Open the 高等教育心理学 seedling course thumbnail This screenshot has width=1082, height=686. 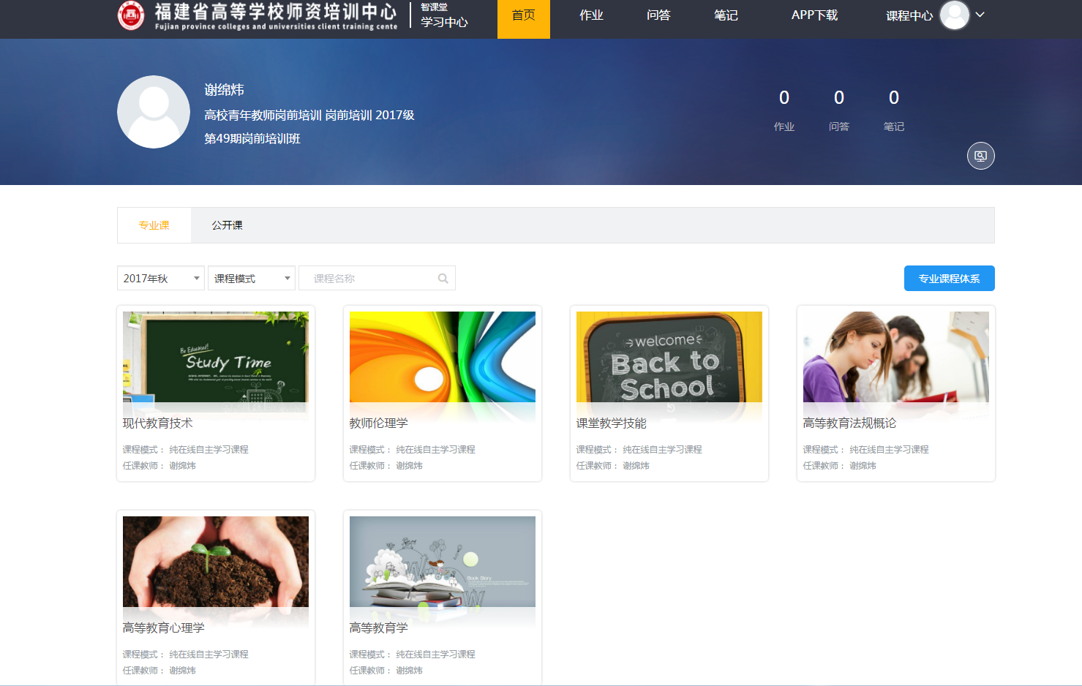(216, 562)
